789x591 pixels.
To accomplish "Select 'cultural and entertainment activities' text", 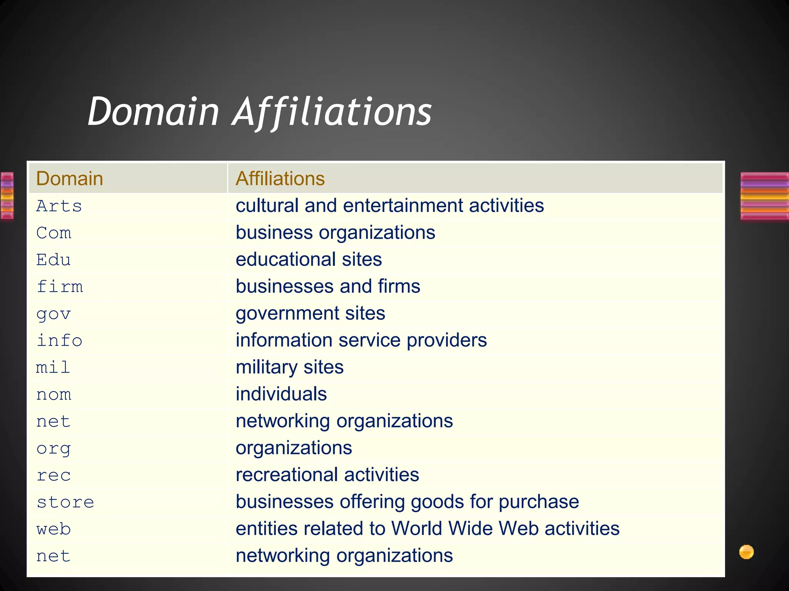I will [x=389, y=205].
